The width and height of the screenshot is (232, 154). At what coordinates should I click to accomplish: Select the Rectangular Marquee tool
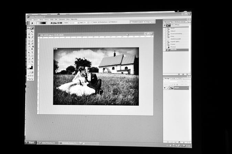click(29, 31)
